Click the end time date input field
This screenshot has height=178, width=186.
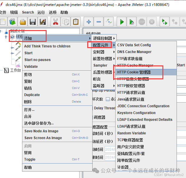pos(110,157)
